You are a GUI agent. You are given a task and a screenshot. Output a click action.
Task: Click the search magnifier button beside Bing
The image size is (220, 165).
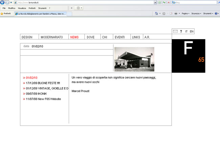pyautogui.click(x=219, y=2)
